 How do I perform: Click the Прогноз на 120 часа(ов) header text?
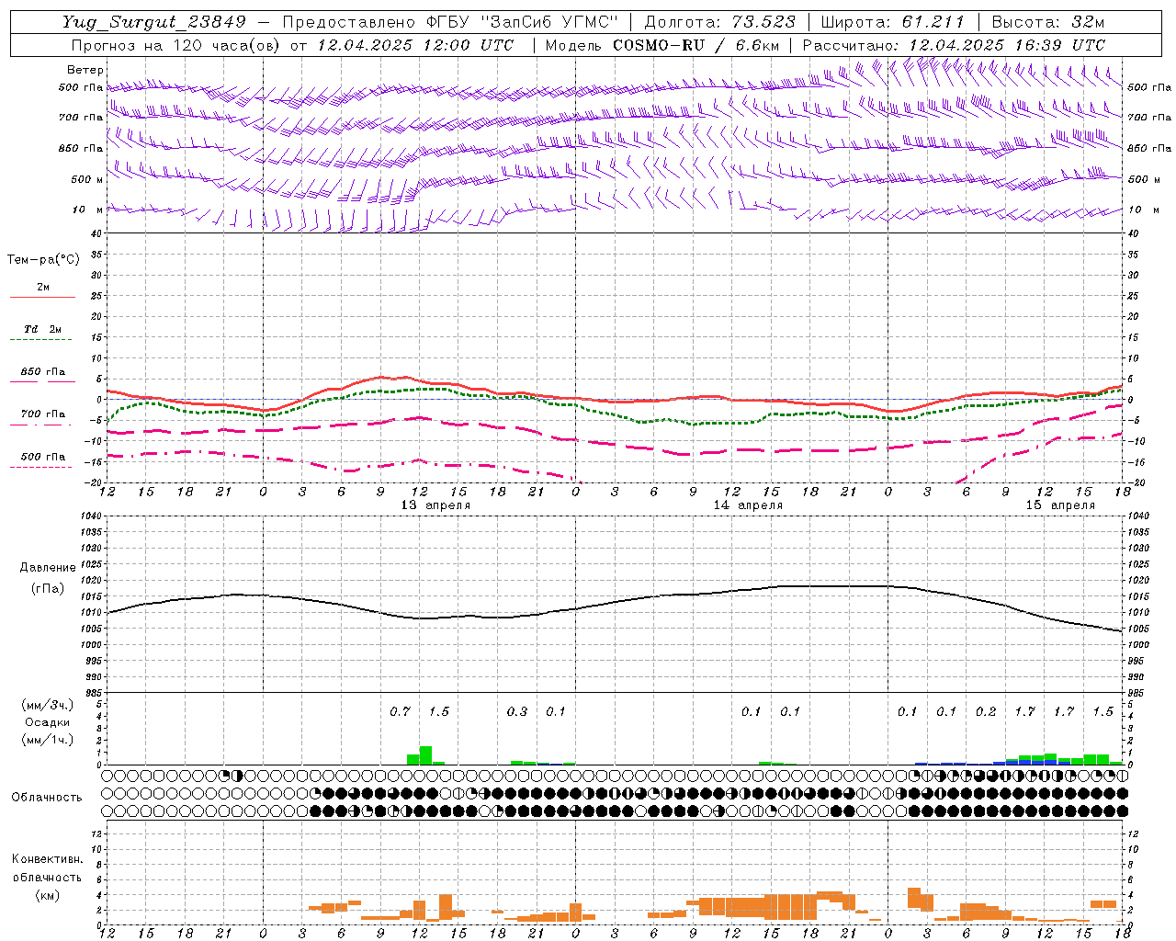176,45
